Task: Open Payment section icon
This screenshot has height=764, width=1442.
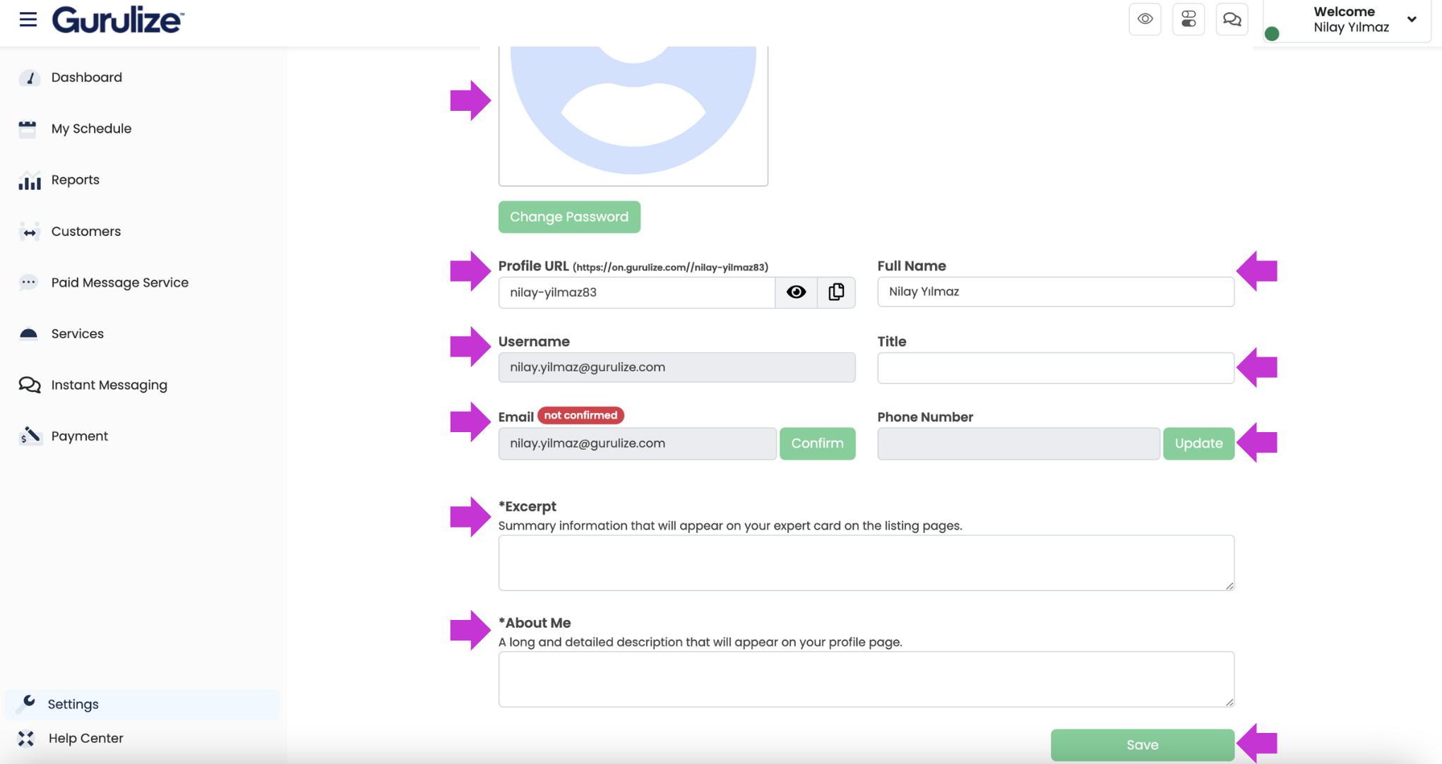Action: click(x=29, y=436)
